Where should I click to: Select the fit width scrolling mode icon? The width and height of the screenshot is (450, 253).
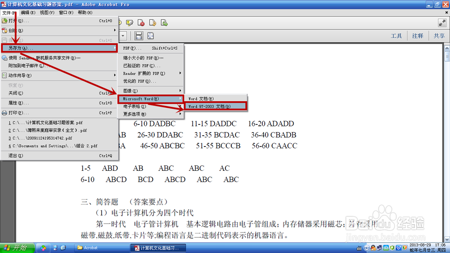point(139,36)
